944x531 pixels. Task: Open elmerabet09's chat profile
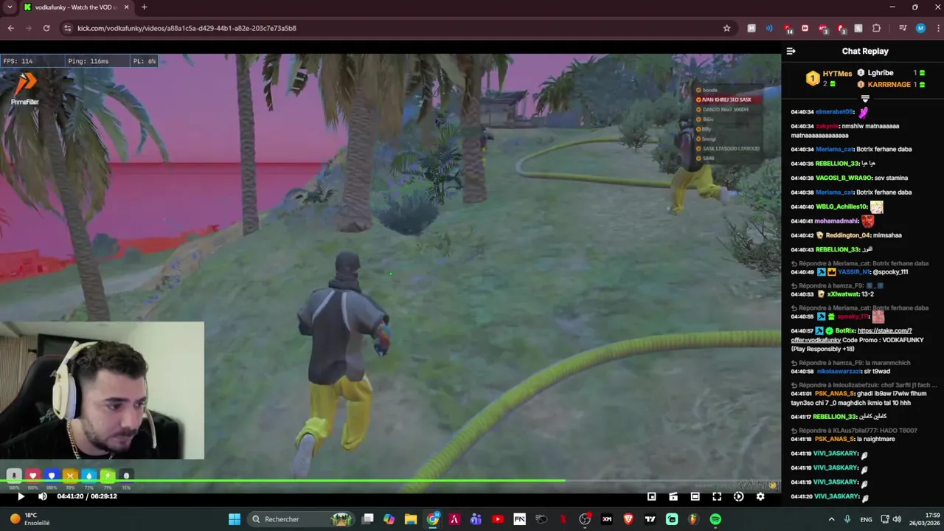835,112
